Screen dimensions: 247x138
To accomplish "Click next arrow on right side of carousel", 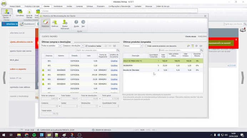I will 243,78.
